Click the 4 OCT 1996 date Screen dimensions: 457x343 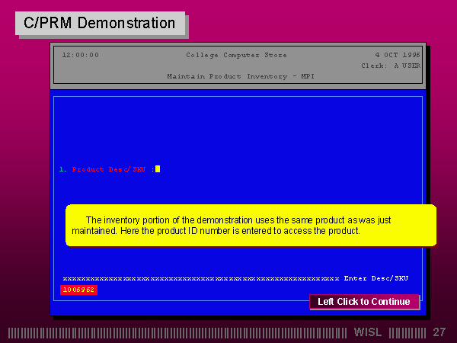[397, 55]
